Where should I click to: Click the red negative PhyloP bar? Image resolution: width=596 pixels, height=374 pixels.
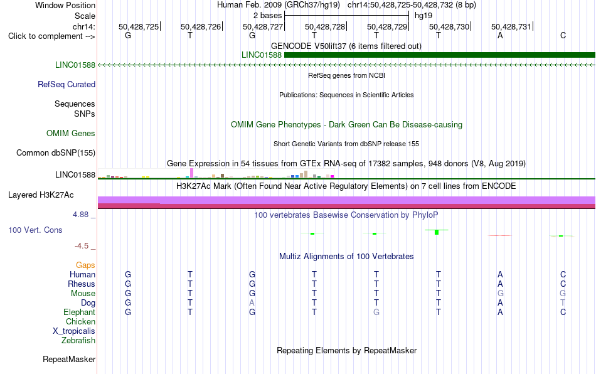click(500, 236)
